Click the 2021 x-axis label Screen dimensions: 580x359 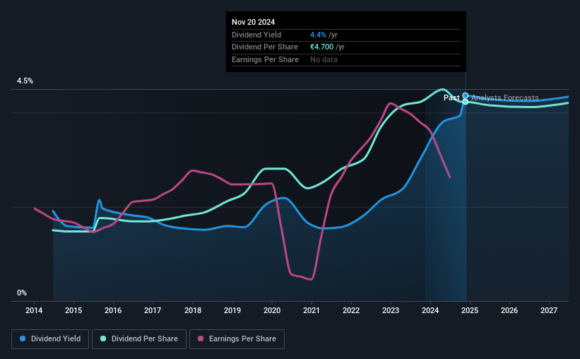[x=312, y=310]
